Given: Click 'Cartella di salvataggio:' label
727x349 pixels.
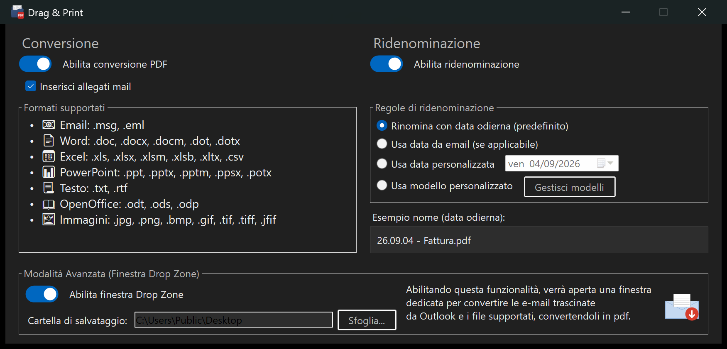Looking at the screenshot, I should point(78,321).
